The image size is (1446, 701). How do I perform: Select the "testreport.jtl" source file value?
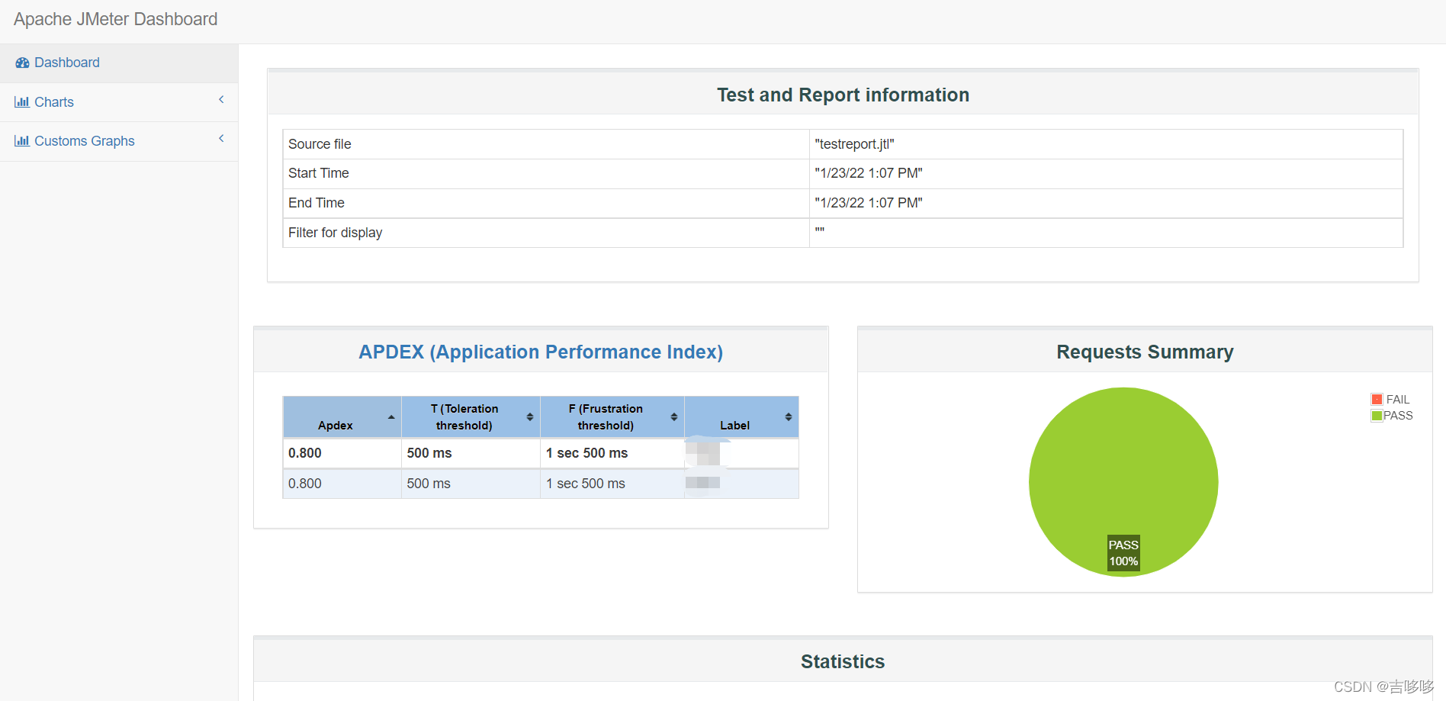[x=854, y=144]
